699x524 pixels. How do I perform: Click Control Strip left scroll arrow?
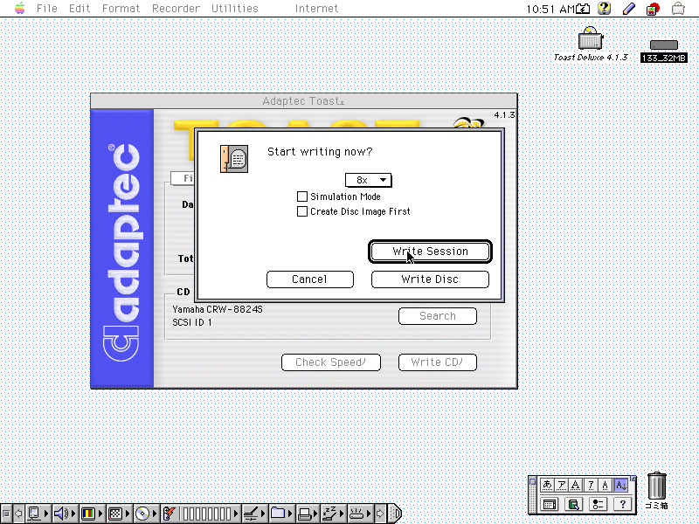(x=18, y=514)
